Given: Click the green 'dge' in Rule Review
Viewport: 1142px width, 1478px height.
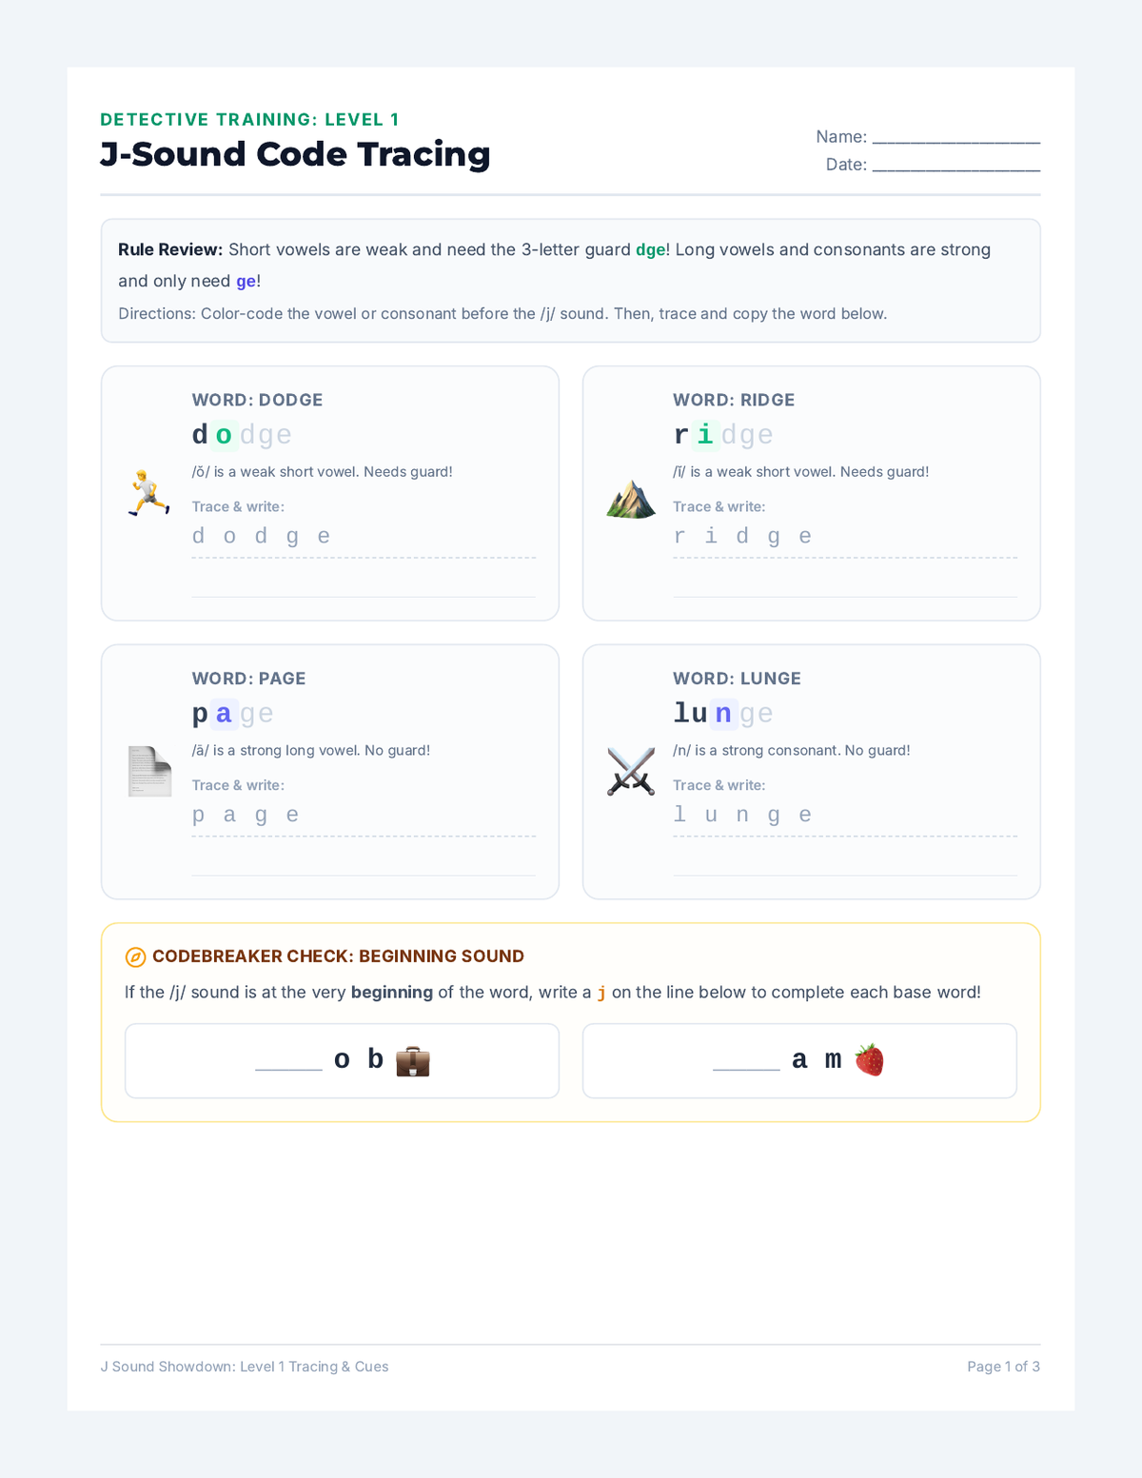Looking at the screenshot, I should [650, 250].
